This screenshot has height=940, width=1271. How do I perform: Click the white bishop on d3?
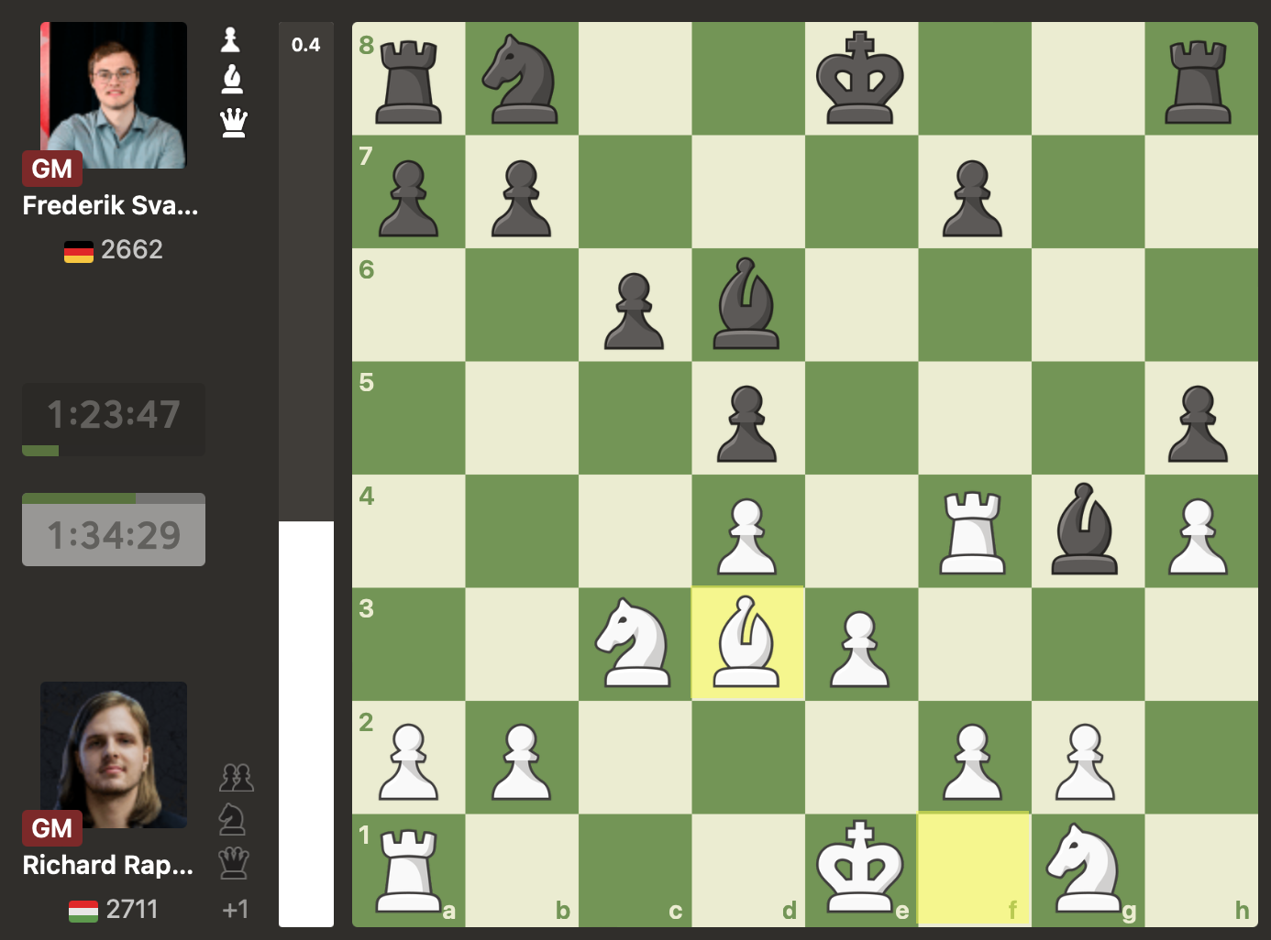pyautogui.click(x=747, y=643)
